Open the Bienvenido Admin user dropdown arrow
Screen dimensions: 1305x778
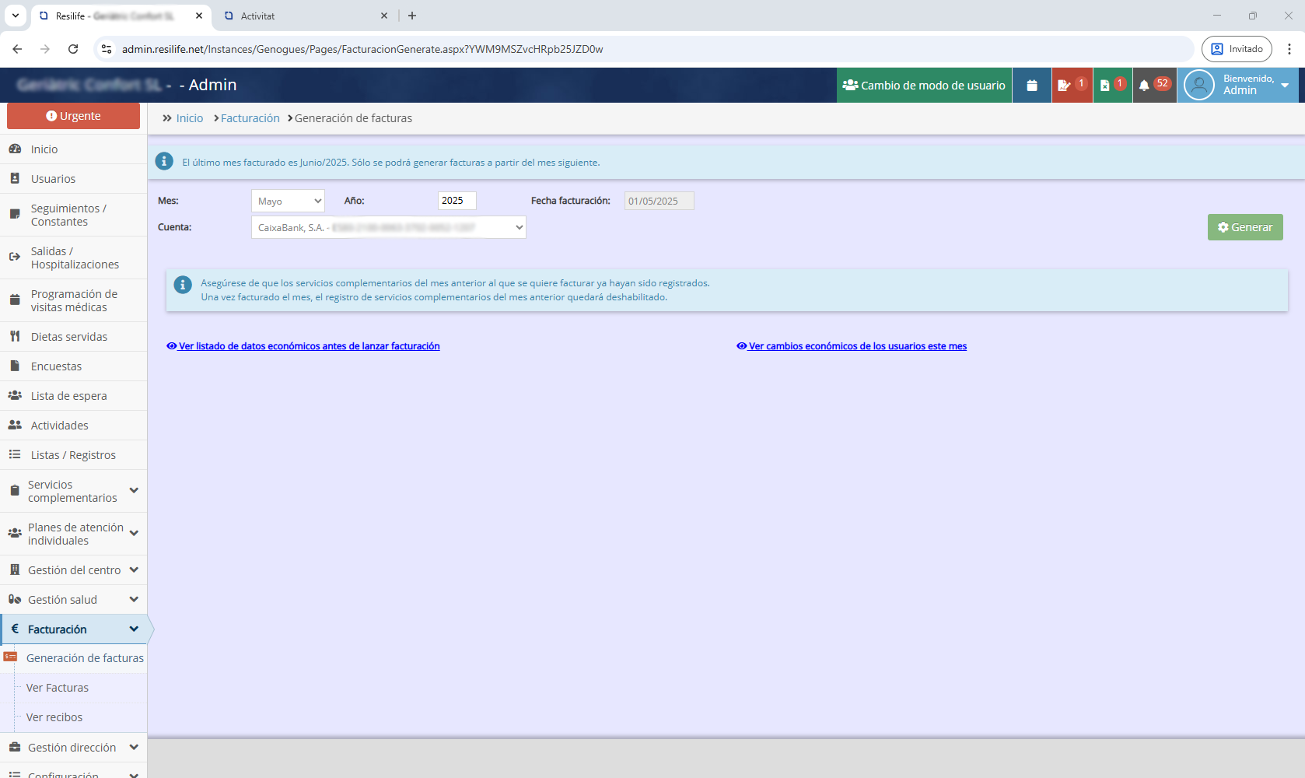point(1285,86)
